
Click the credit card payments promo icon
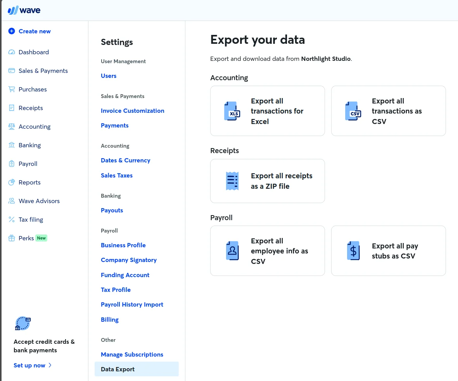23,324
